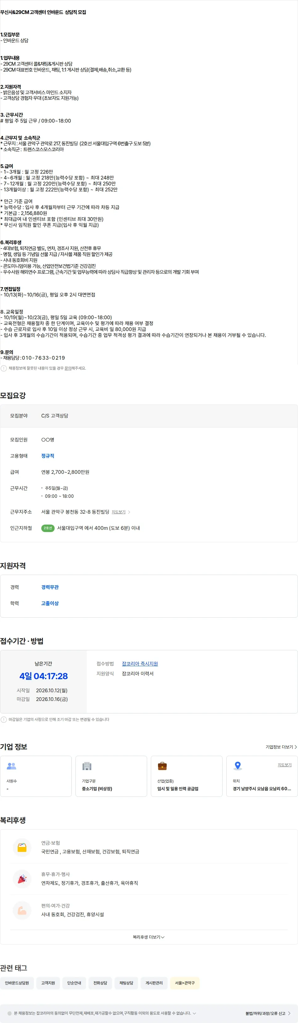Open 지도보기 link next to 동진빌딩 address
The image size is (298, 1023).
[x=119, y=512]
